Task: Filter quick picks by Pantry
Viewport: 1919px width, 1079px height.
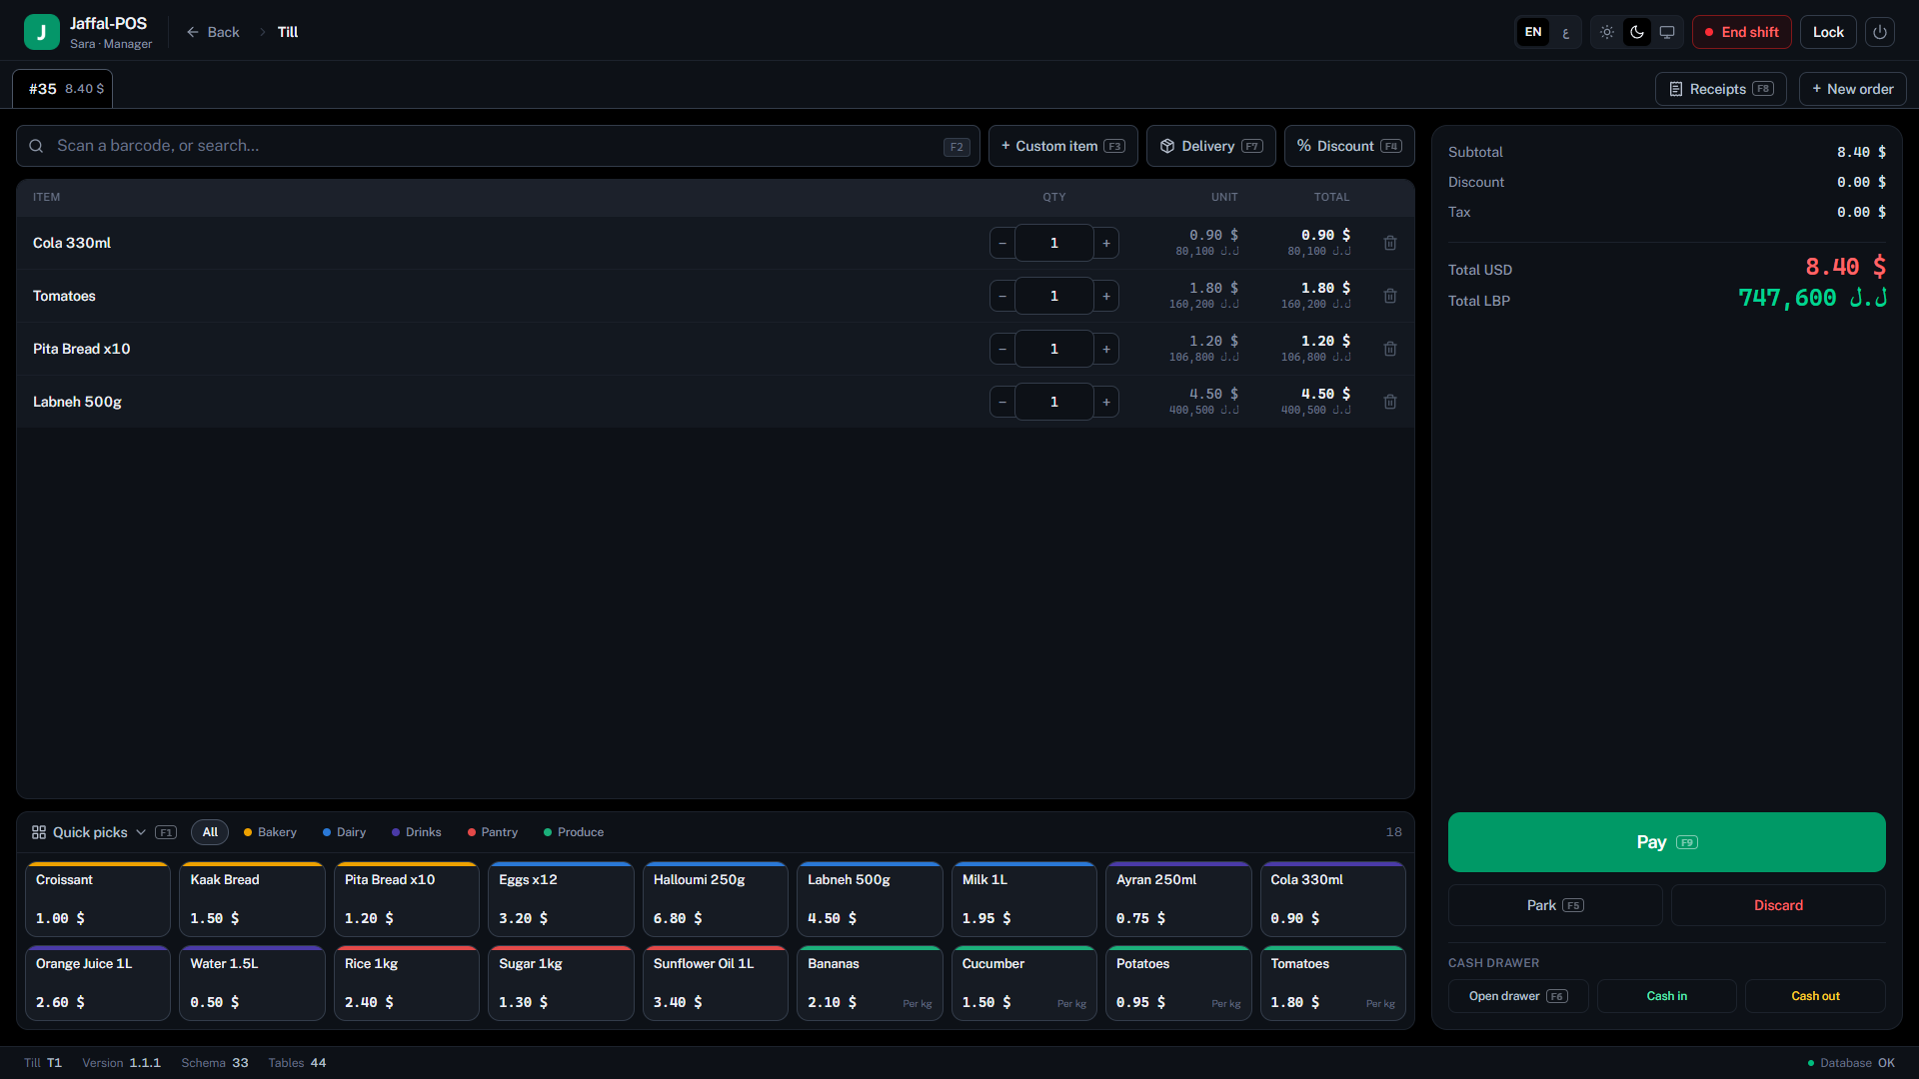Action: click(x=493, y=832)
